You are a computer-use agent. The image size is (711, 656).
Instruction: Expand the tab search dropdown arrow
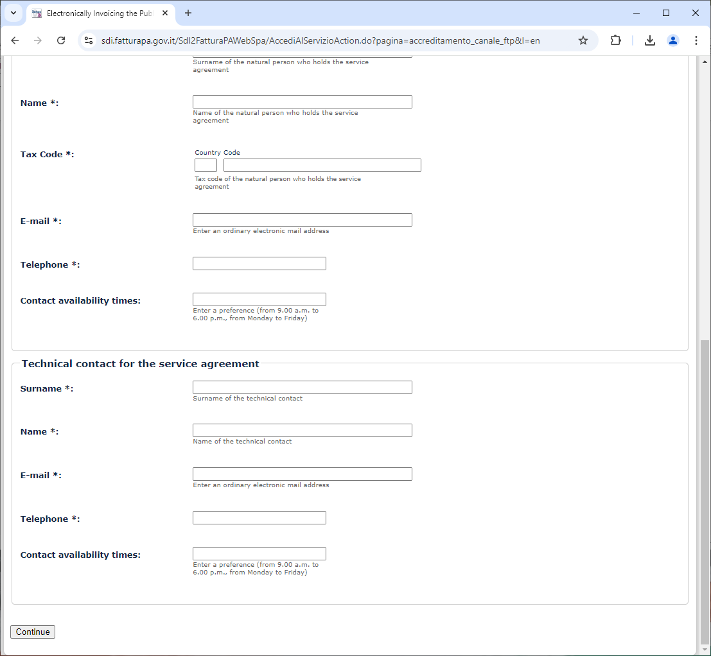13,13
